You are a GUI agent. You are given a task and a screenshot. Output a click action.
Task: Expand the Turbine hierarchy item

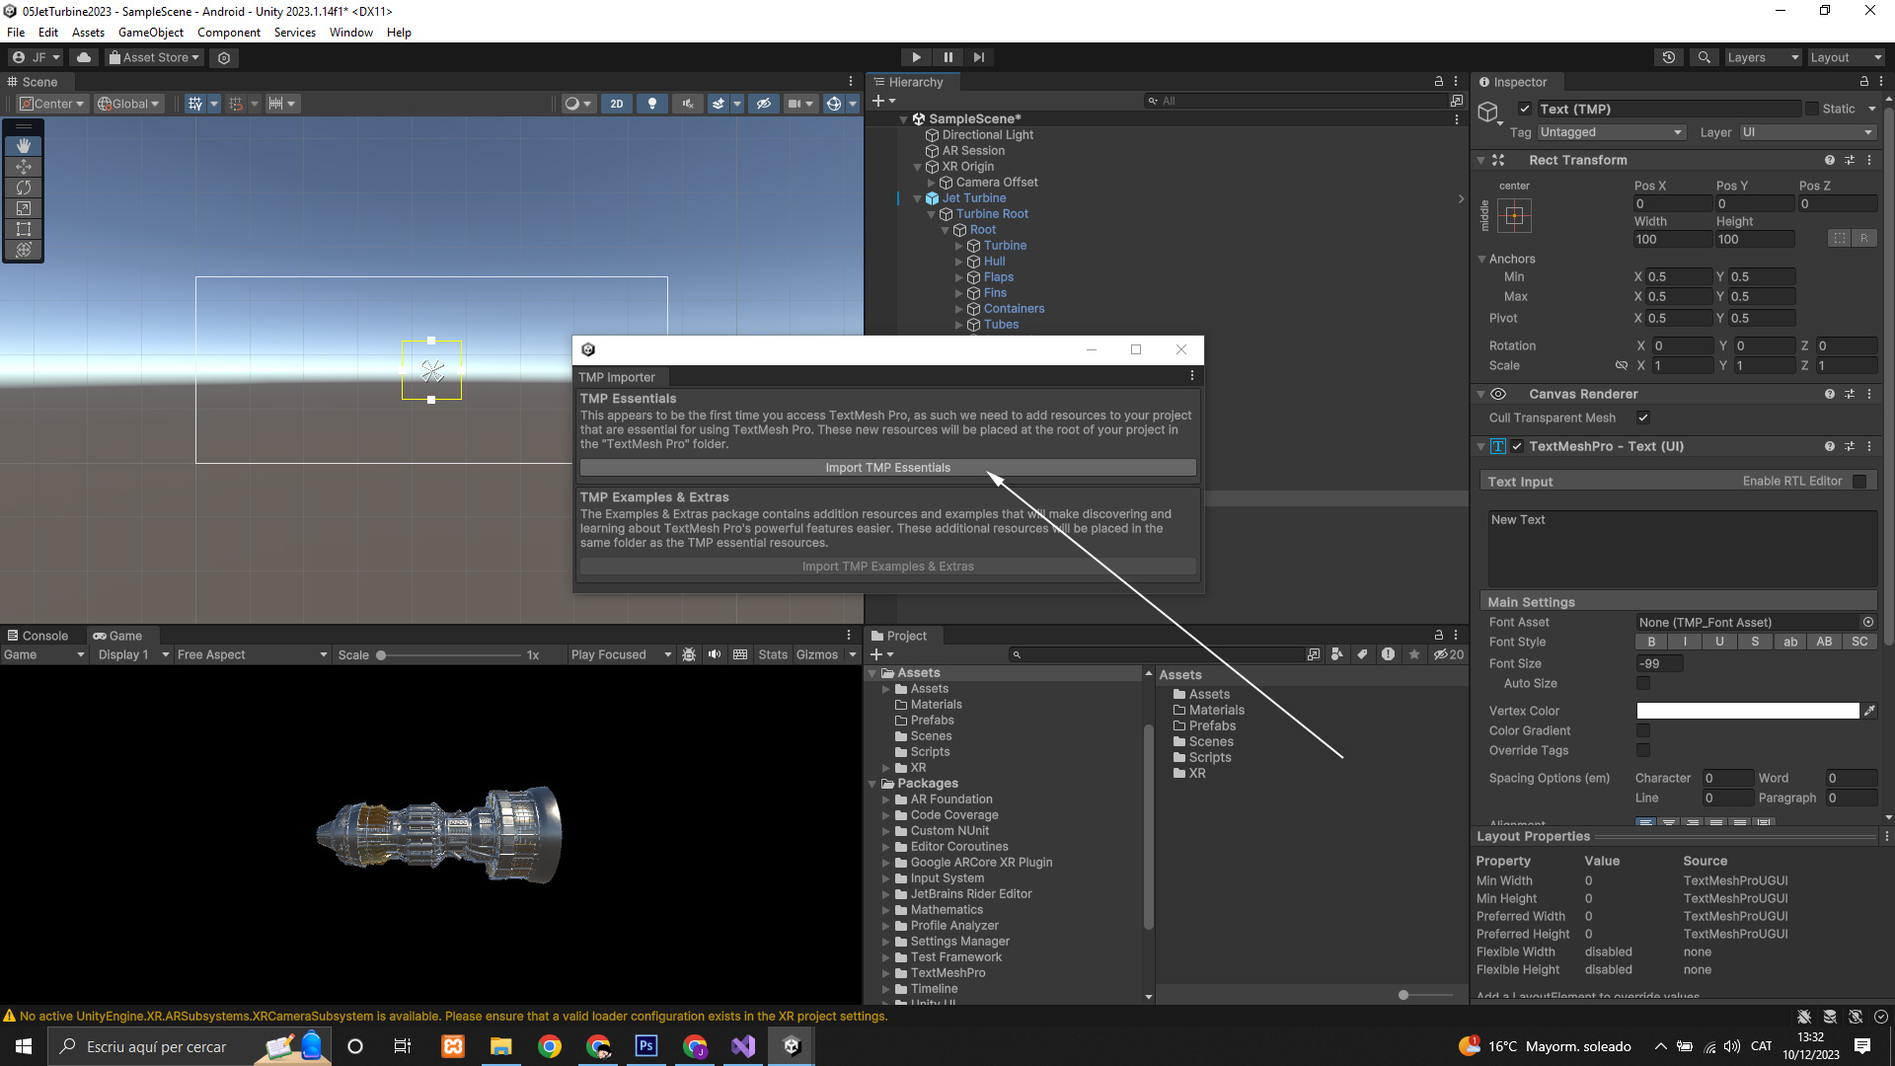coord(958,246)
